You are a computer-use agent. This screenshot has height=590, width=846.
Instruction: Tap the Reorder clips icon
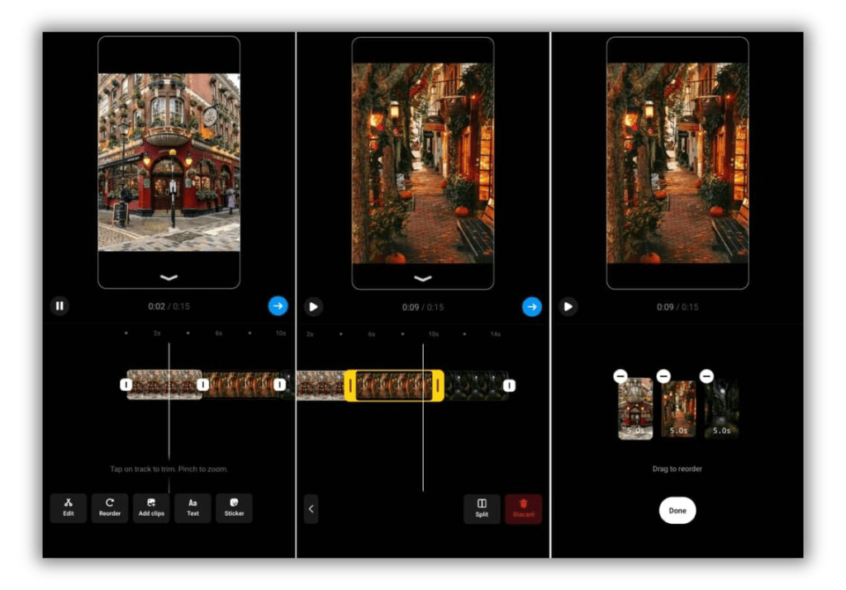[110, 507]
